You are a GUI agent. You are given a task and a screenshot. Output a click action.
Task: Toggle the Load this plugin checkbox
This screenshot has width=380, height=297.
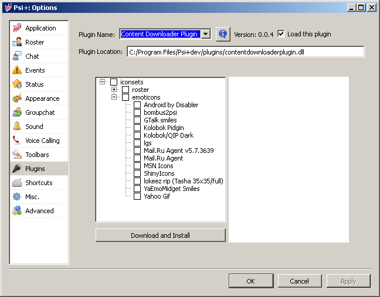[281, 34]
